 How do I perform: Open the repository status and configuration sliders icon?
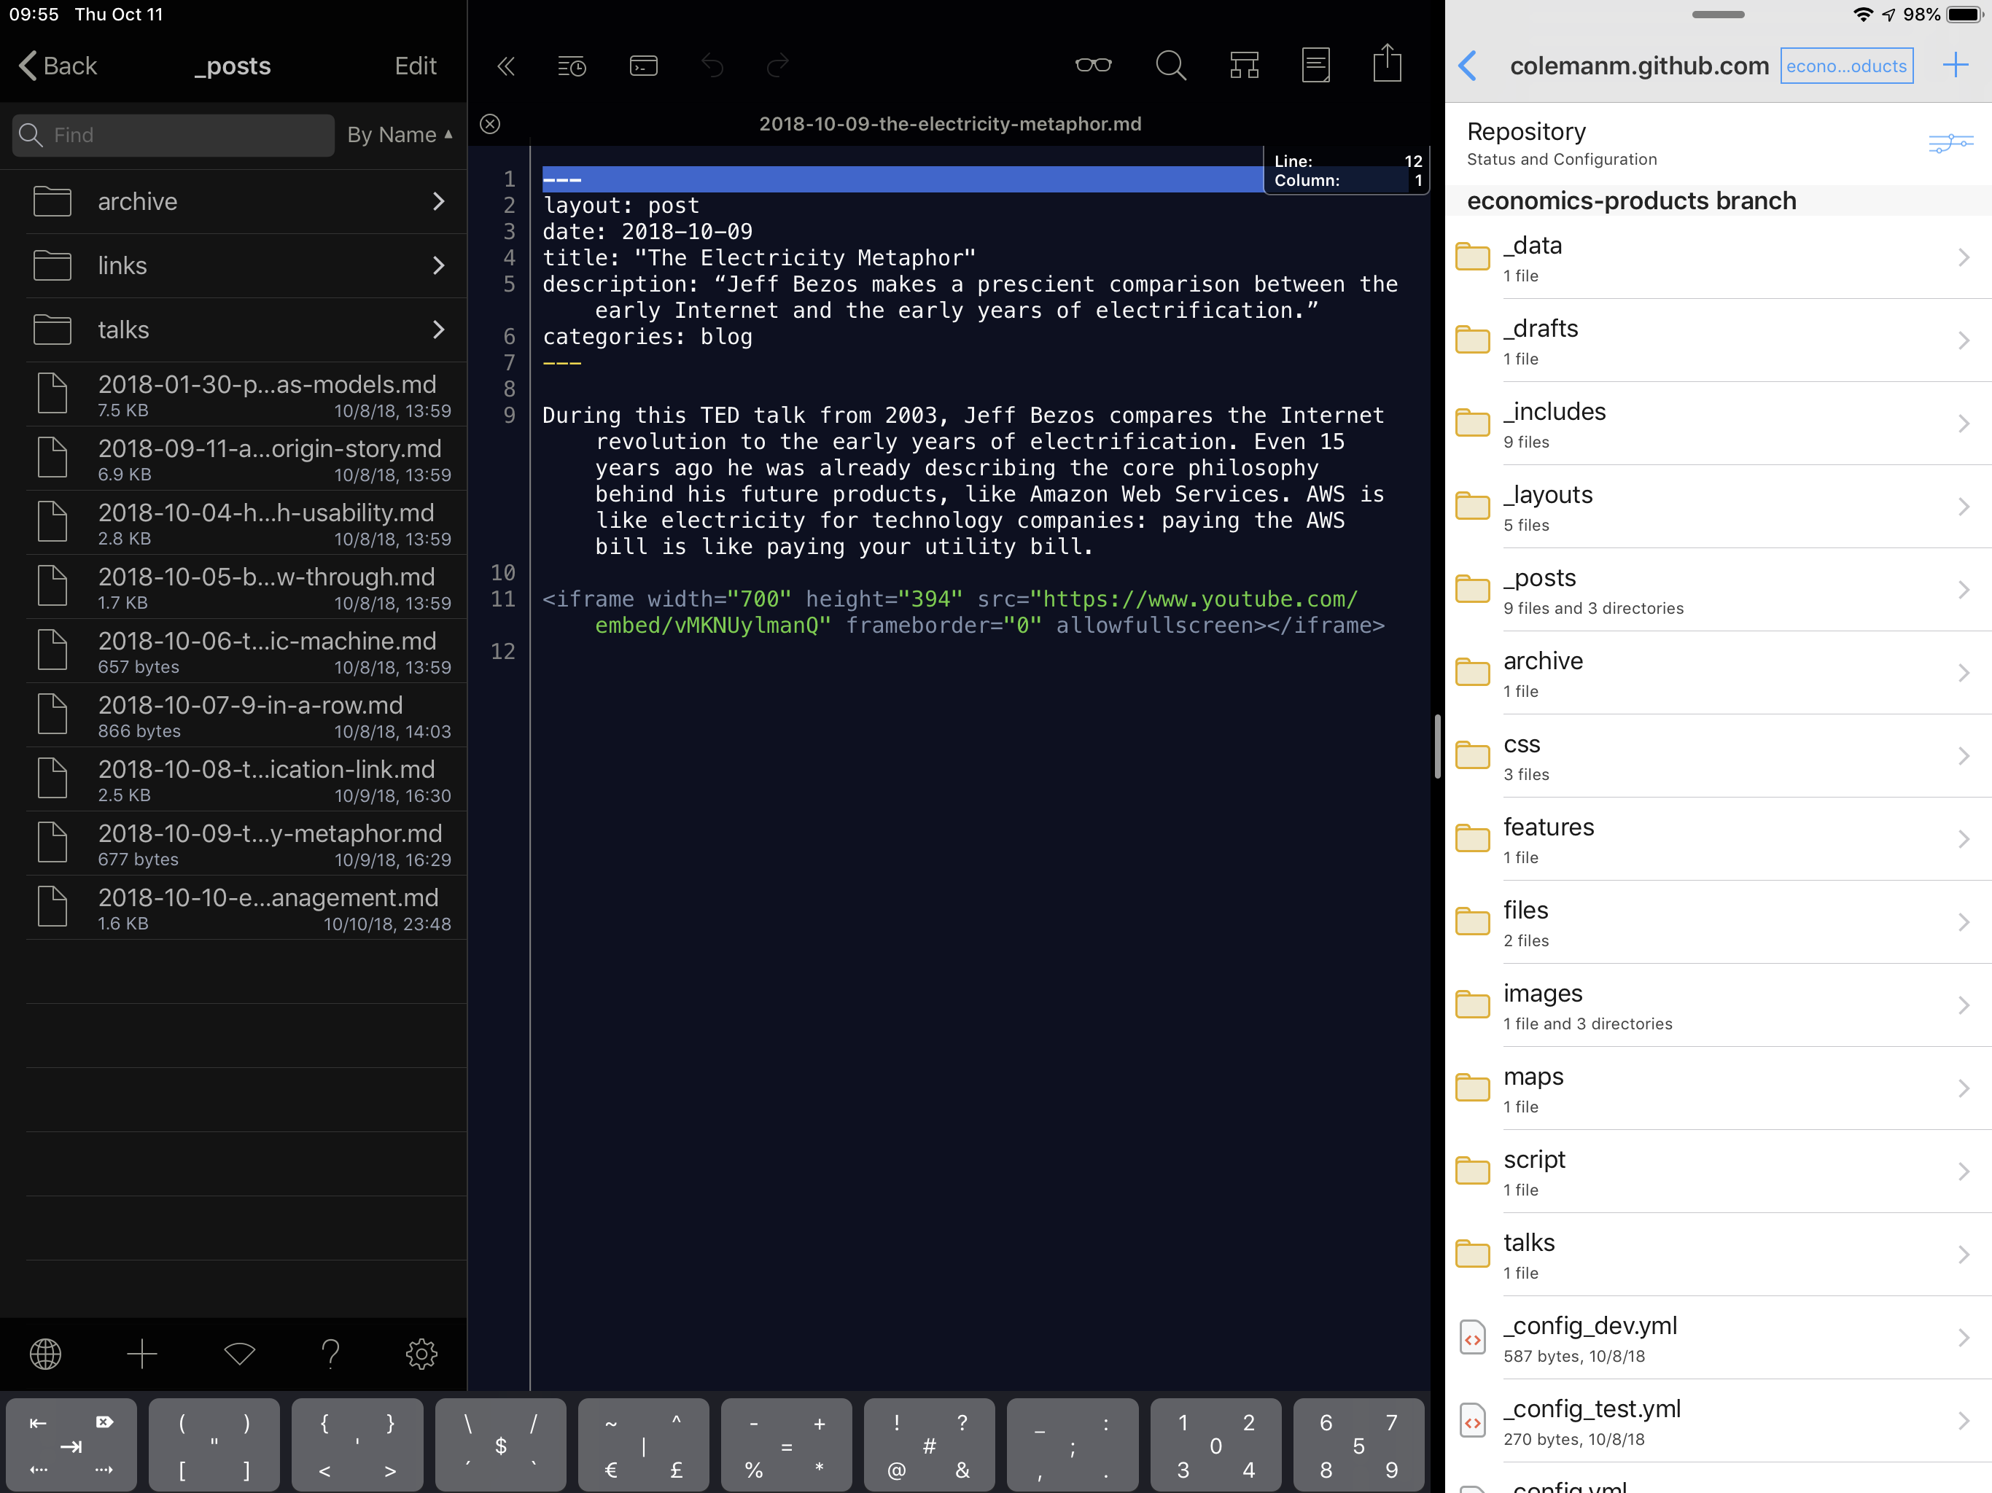click(x=1950, y=143)
